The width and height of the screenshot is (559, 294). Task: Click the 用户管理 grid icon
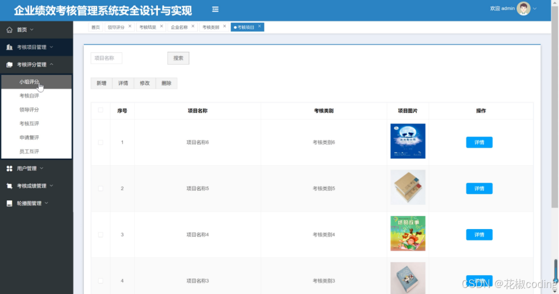[x=9, y=168]
